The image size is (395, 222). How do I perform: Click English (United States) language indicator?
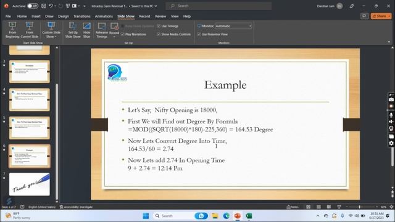[42, 207]
